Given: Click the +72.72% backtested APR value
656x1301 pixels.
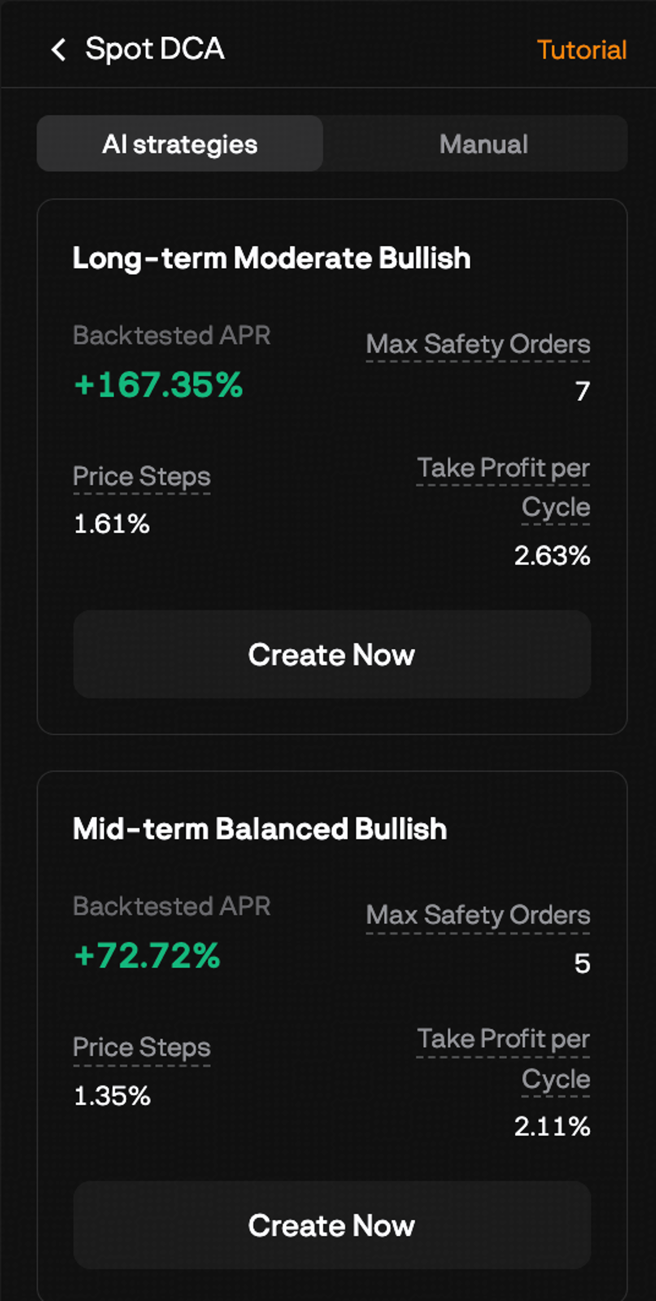Looking at the screenshot, I should pos(147,956).
